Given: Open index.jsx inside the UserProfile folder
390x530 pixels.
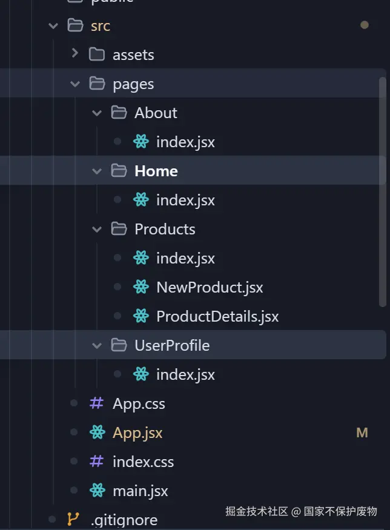Looking at the screenshot, I should coord(185,374).
